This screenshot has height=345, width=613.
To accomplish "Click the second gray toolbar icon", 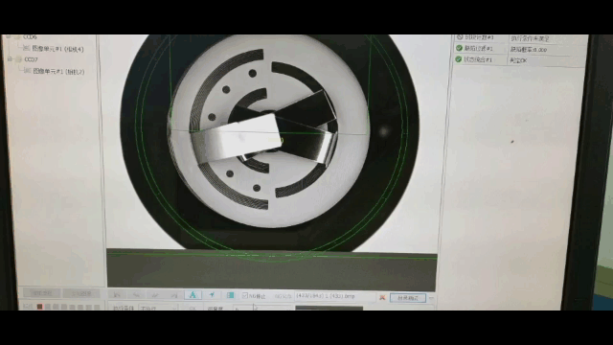I will tap(136, 294).
